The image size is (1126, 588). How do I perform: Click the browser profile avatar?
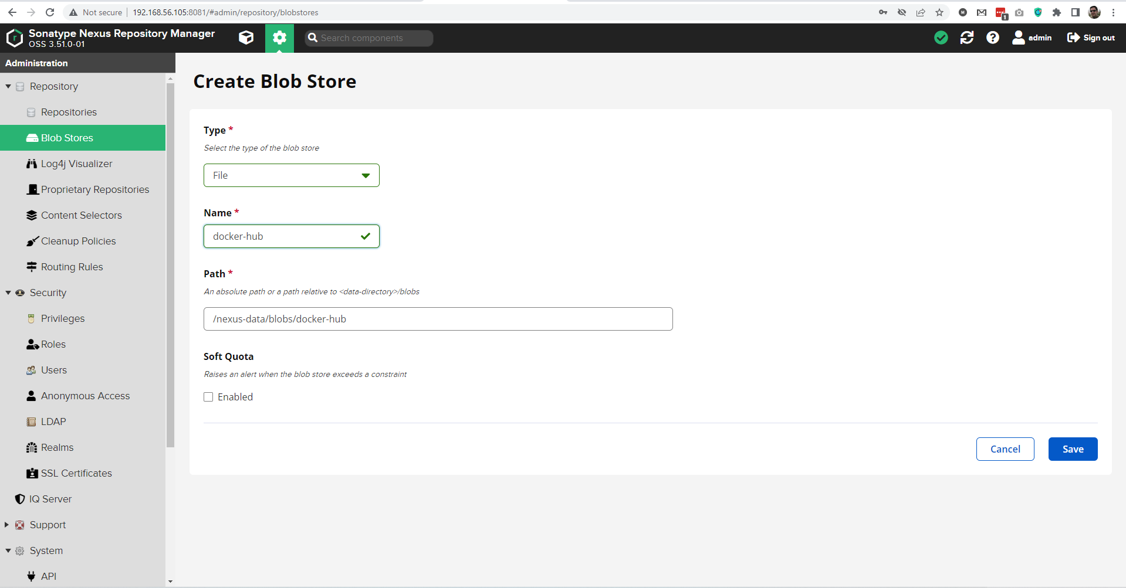click(x=1094, y=12)
